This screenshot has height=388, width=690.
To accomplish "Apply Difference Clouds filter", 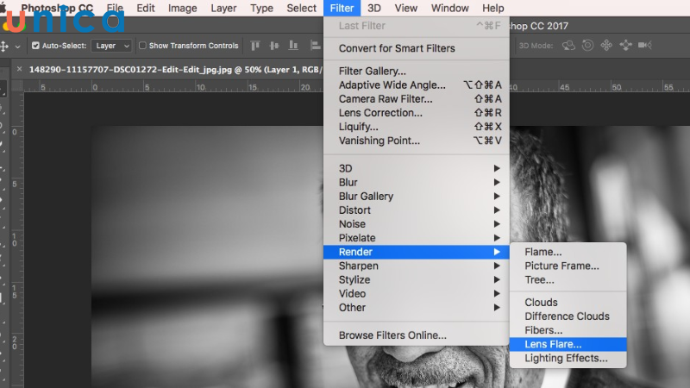I will tap(568, 316).
